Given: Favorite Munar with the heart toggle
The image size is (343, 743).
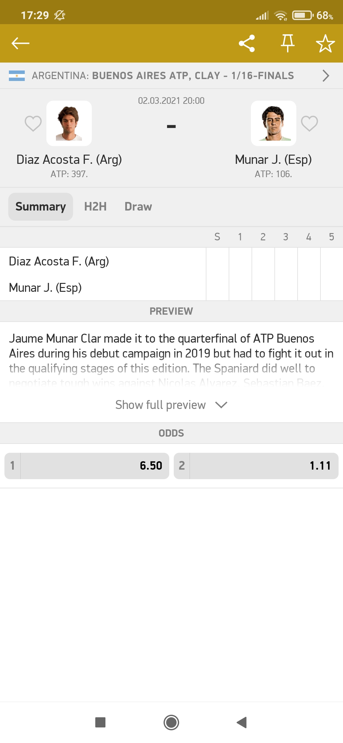Looking at the screenshot, I should 310,125.
